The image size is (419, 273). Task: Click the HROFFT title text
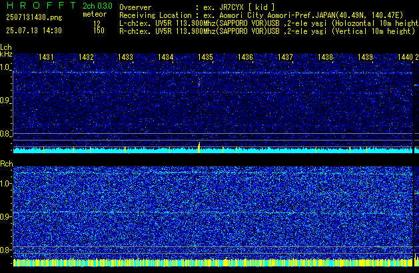tap(41, 5)
